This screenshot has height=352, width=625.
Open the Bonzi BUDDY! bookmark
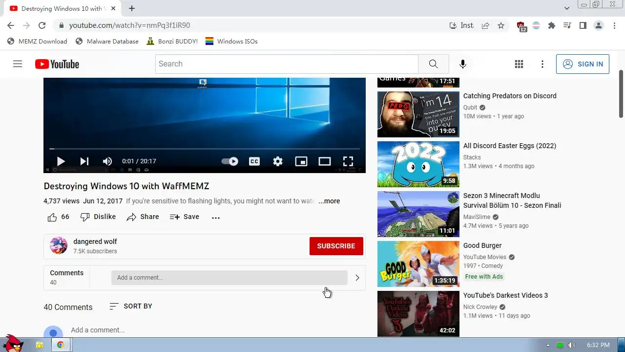tap(172, 42)
